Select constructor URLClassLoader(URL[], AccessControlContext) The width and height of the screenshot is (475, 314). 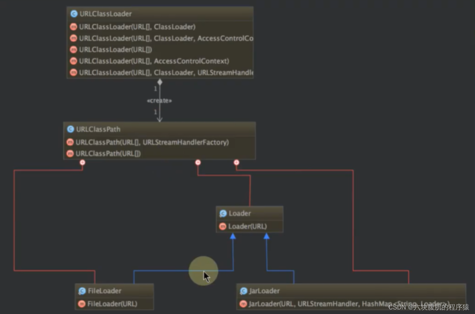coord(154,61)
